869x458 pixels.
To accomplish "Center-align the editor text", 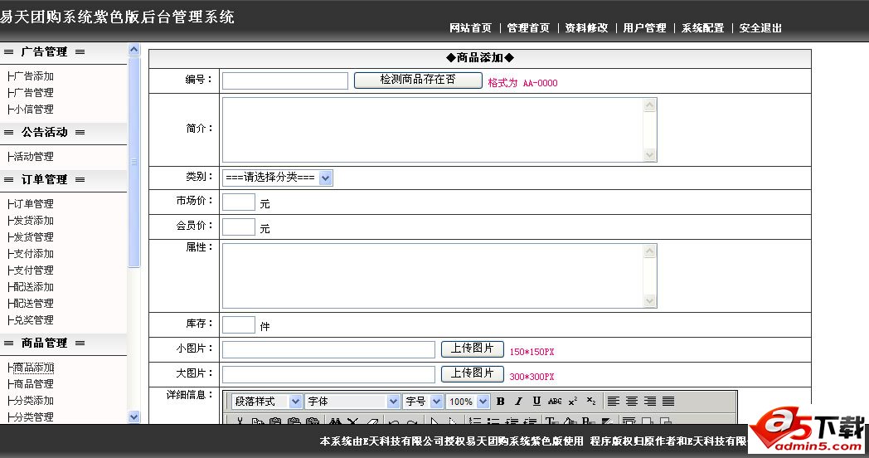I will [x=632, y=402].
